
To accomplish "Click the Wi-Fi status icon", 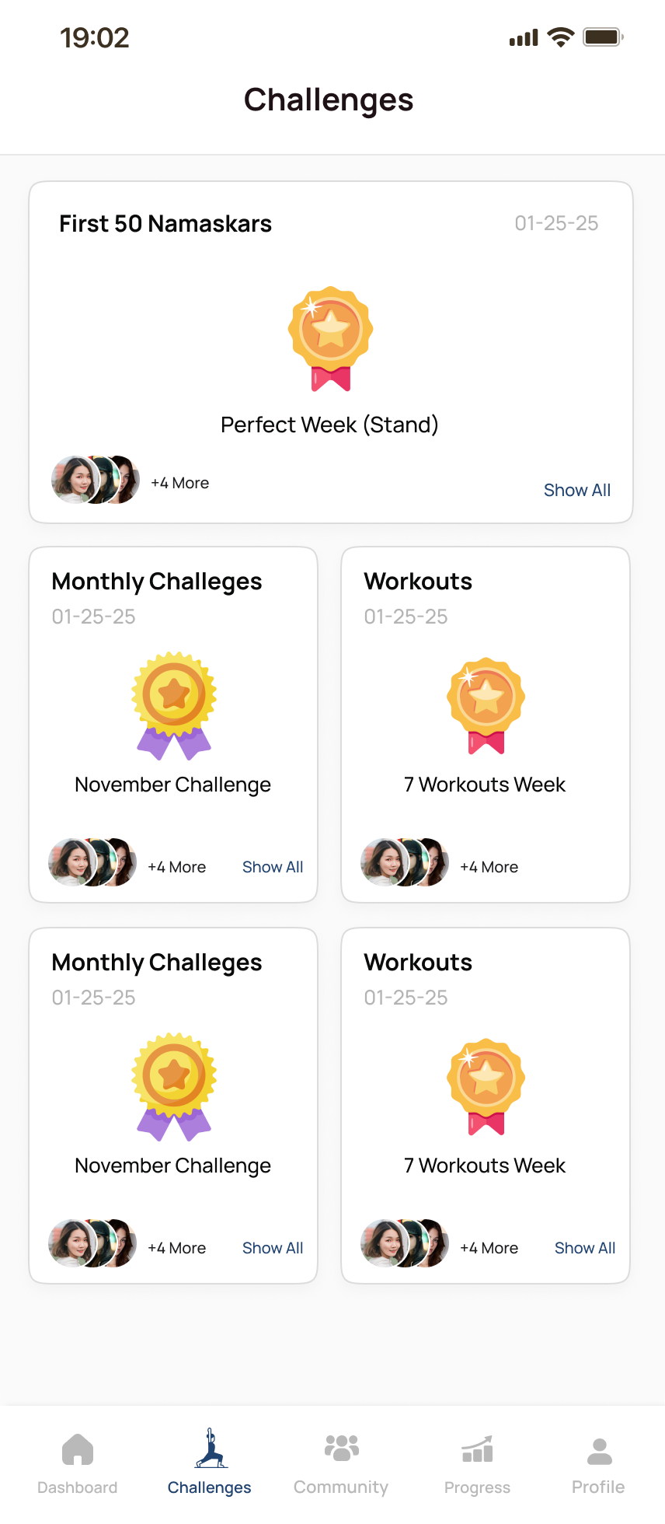I will [x=560, y=37].
